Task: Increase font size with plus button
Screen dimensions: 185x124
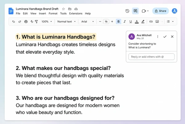Action: pos(112,21)
